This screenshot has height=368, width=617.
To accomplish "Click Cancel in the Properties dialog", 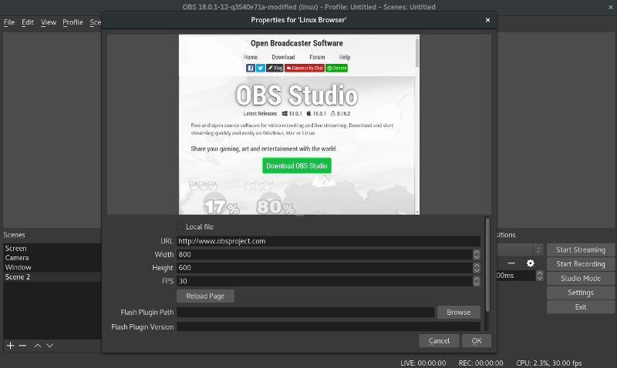I will tap(439, 341).
